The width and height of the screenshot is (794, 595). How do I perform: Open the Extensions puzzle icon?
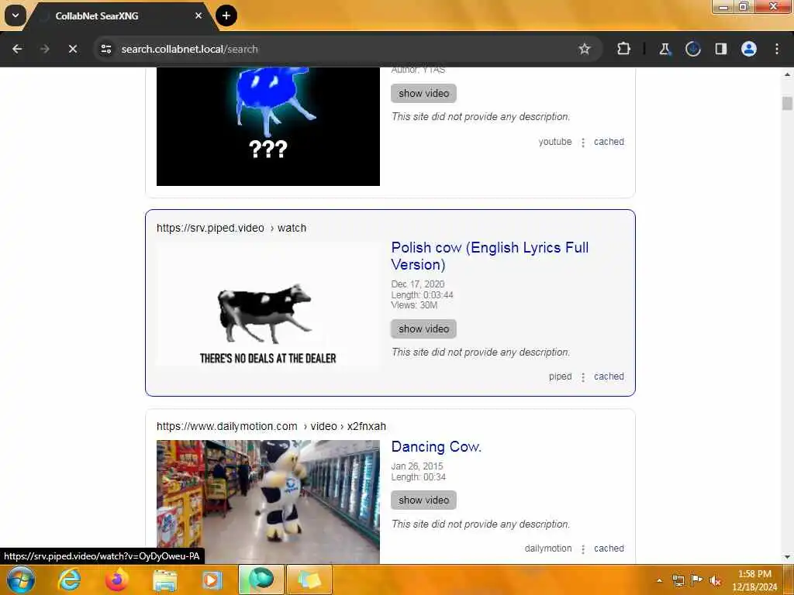pos(624,49)
